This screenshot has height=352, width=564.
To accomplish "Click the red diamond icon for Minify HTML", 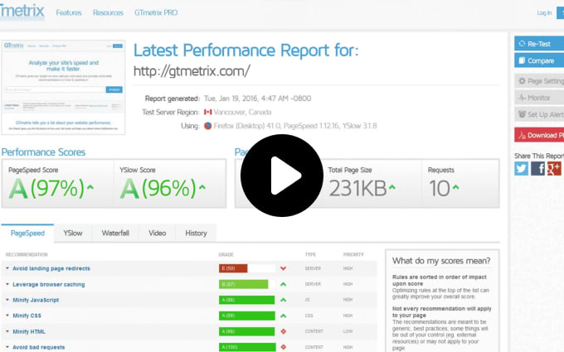I will (284, 331).
